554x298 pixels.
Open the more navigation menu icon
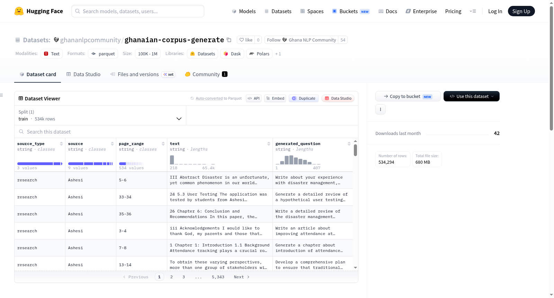(x=473, y=11)
